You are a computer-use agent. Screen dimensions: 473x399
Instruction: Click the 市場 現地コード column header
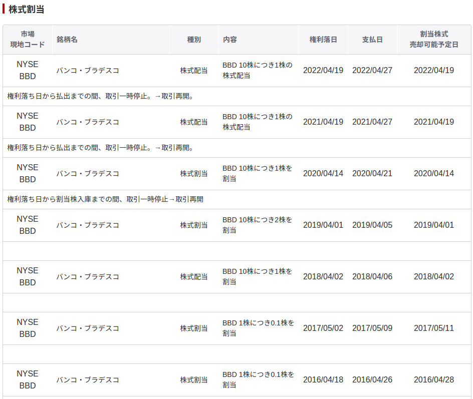(x=28, y=40)
